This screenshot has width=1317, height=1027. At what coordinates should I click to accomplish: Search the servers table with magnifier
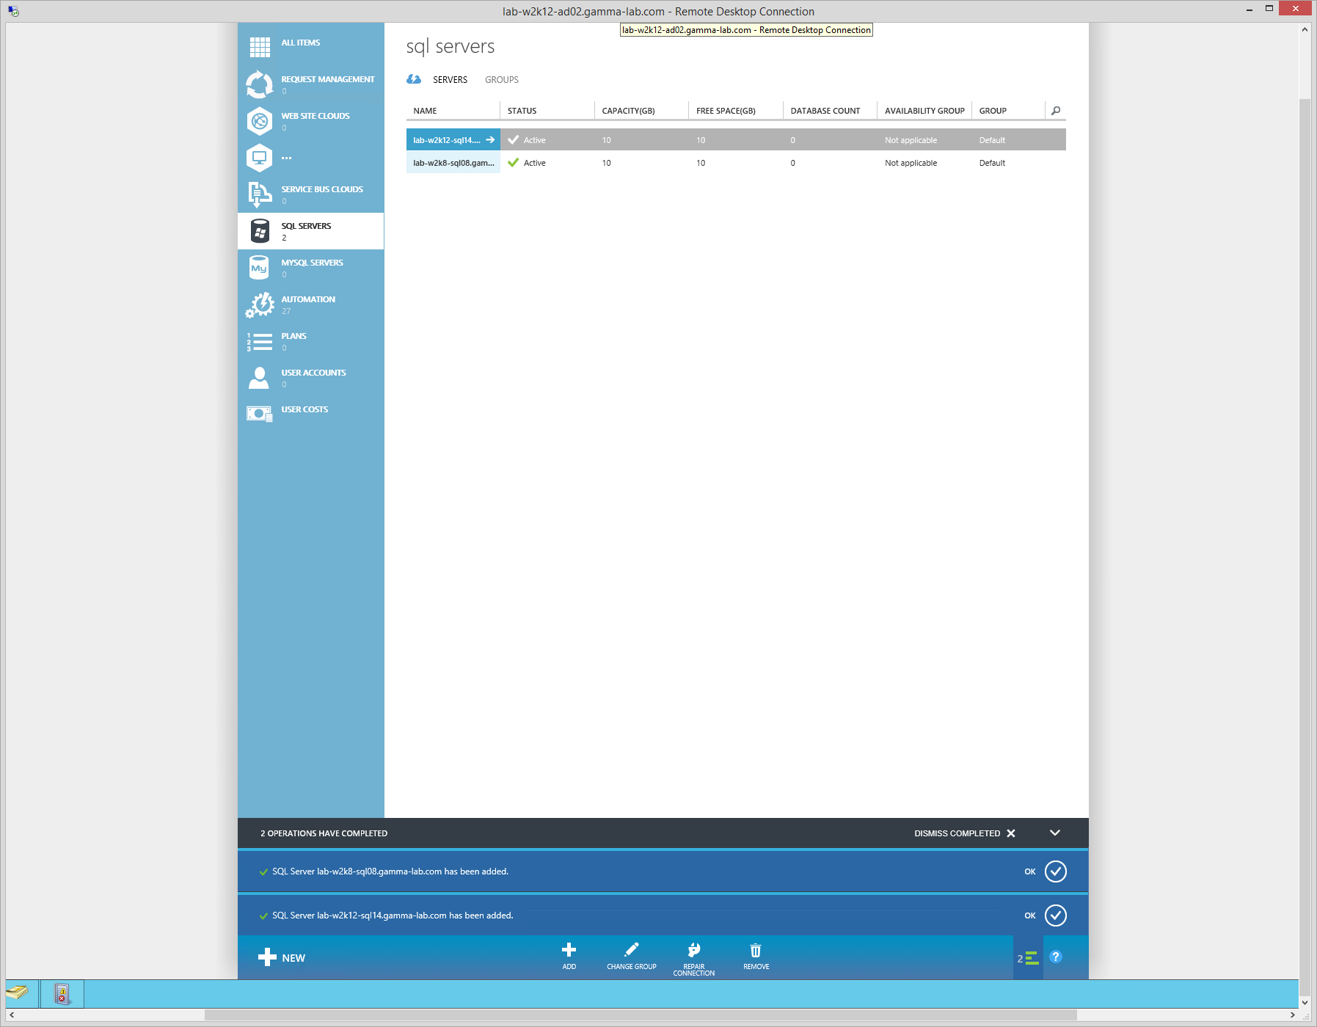click(x=1055, y=111)
